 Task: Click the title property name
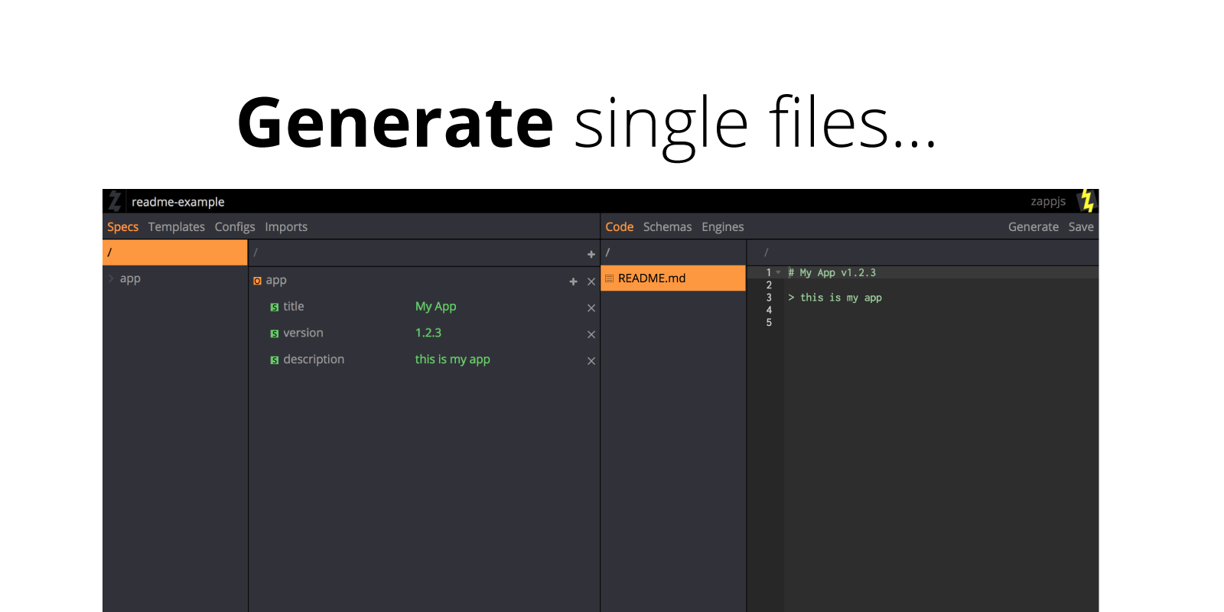tap(294, 306)
